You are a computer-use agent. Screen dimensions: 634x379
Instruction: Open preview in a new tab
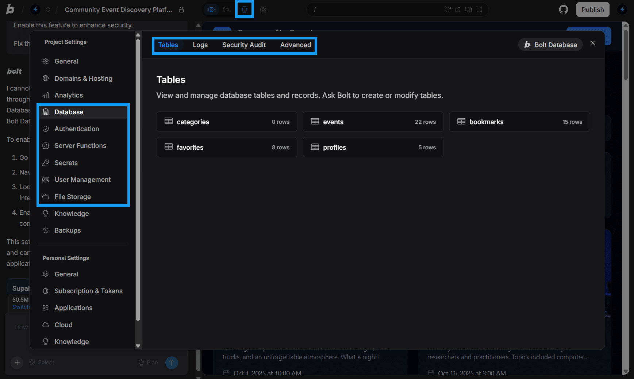click(x=458, y=10)
